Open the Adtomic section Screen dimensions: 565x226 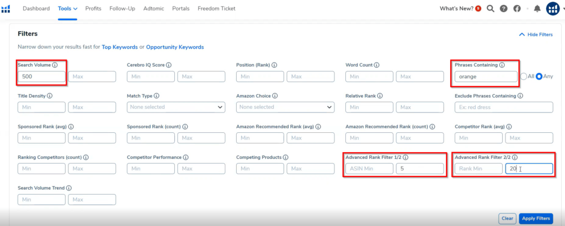(x=153, y=9)
